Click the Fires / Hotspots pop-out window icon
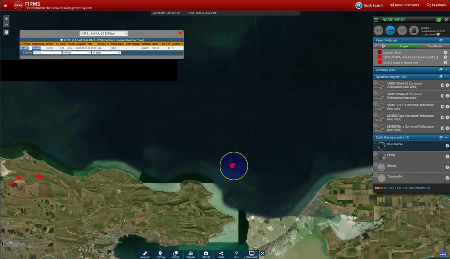The image size is (450, 259). coord(441,40)
